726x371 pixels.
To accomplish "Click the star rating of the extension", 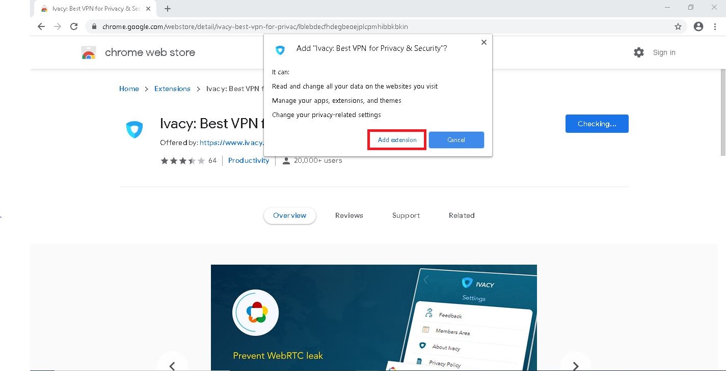I will pos(182,161).
